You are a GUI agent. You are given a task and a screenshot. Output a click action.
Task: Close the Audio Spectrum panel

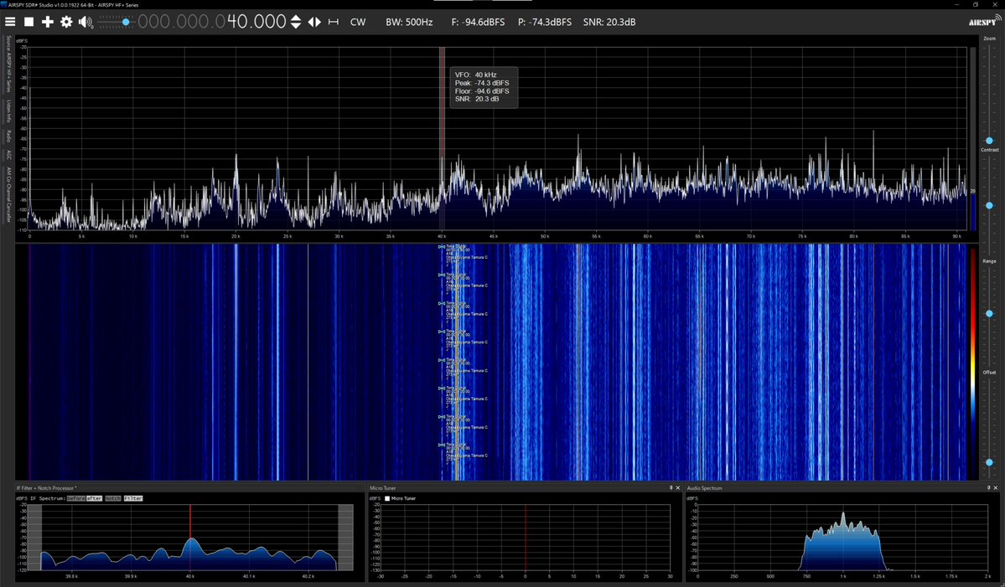[x=996, y=488]
